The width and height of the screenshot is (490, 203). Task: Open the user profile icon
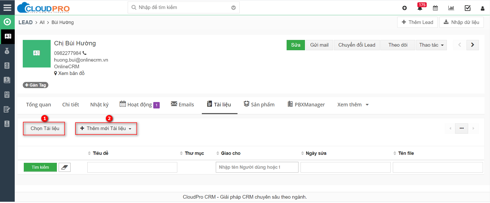pyautogui.click(x=482, y=8)
